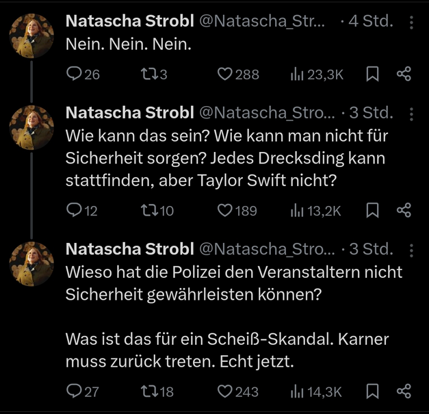Bookmark the Taylor Swift tweet
The image size is (429, 414).
pyautogui.click(x=373, y=210)
